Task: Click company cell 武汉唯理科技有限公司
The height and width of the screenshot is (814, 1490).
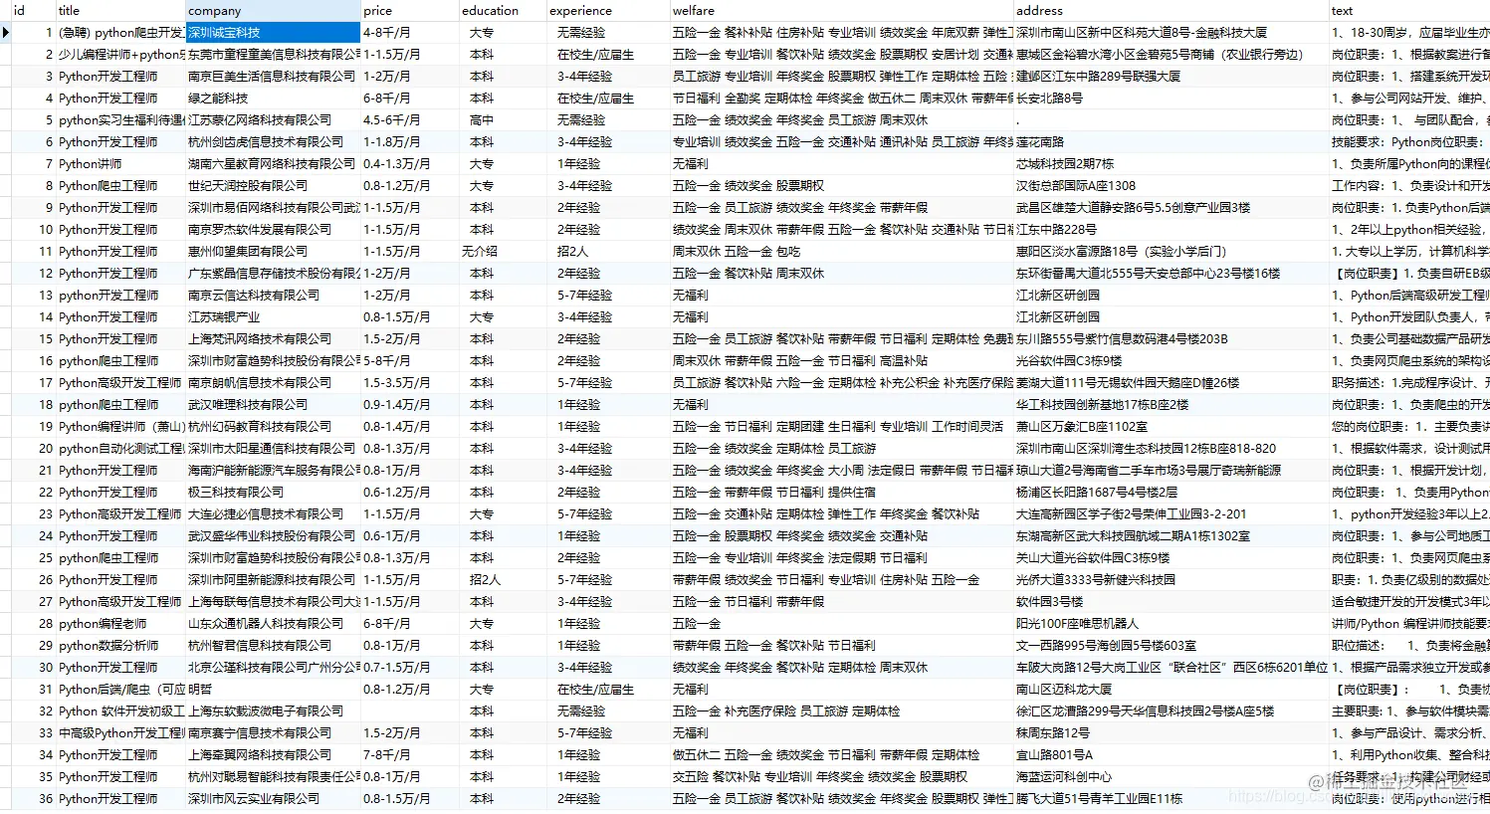Action: point(273,405)
